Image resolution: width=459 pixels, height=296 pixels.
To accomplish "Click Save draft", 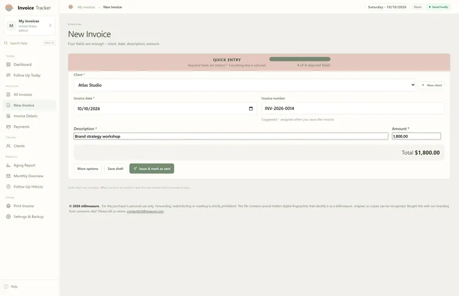I will [x=115, y=169].
